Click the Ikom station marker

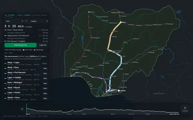123,81
